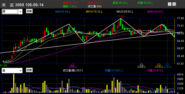Select the blue 5-day MA triangle marker
Image resolution: width=185 pixels, height=94 pixels.
[x=168, y=66]
